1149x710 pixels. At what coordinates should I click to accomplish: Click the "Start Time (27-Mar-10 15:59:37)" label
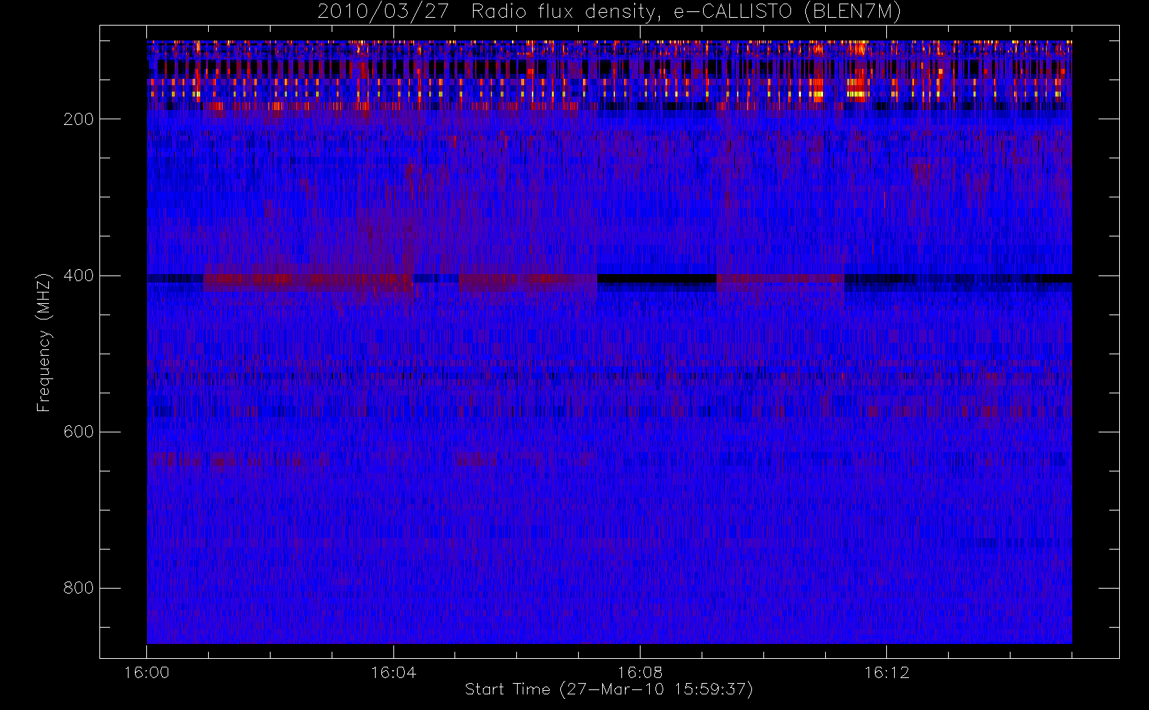tap(609, 689)
